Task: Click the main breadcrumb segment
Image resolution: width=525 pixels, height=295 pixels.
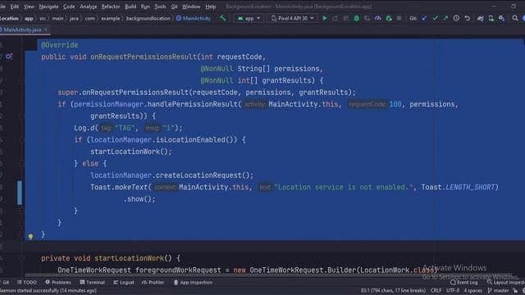Action: (x=57, y=18)
